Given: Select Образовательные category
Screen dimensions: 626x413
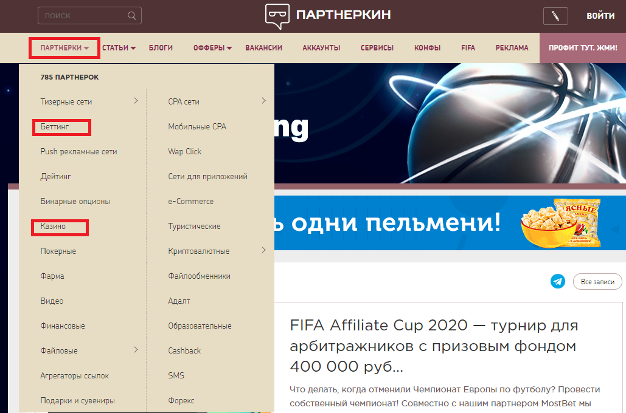Looking at the screenshot, I should 200,326.
